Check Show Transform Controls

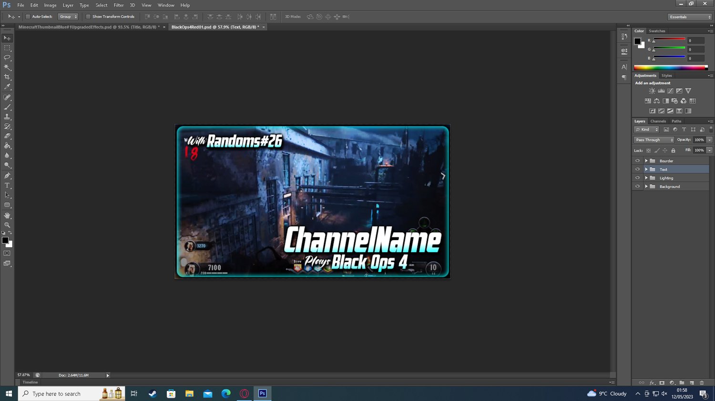(x=88, y=17)
